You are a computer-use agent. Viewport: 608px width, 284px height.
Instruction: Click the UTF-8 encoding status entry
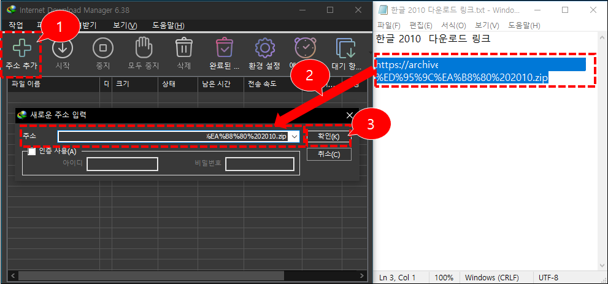(548, 277)
